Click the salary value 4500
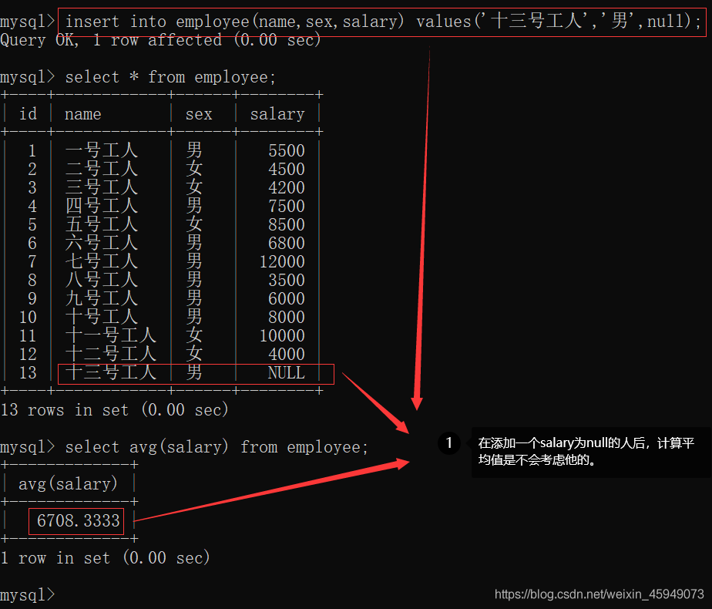This screenshot has height=609, width=712. click(287, 170)
